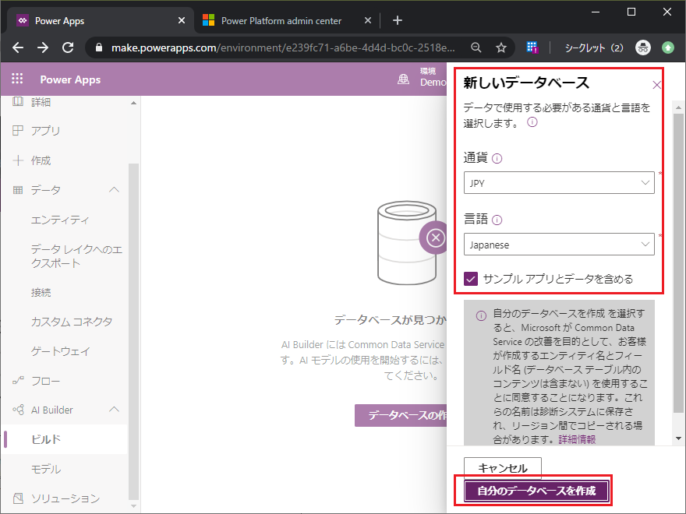Image resolution: width=686 pixels, height=514 pixels.
Task: Select モデル under AI Builder
Action: click(x=46, y=469)
